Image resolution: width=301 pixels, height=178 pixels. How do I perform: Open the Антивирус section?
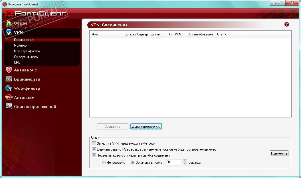pyautogui.click(x=25, y=70)
